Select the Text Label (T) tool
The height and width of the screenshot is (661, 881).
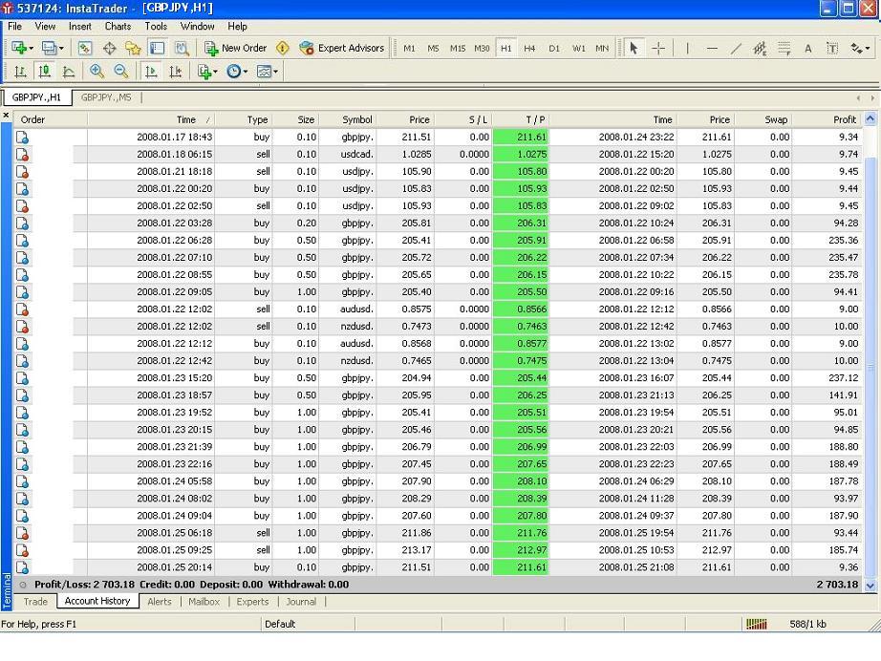[832, 49]
